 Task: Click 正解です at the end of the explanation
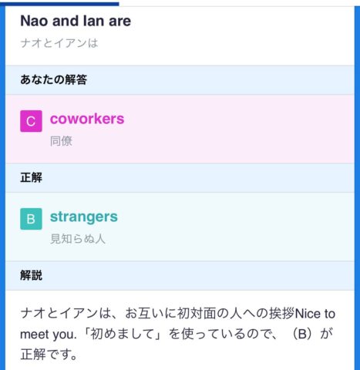click(49, 355)
